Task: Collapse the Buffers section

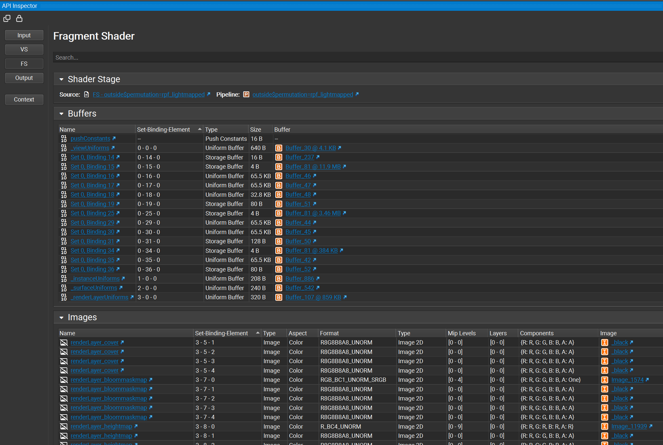Action: [x=61, y=113]
